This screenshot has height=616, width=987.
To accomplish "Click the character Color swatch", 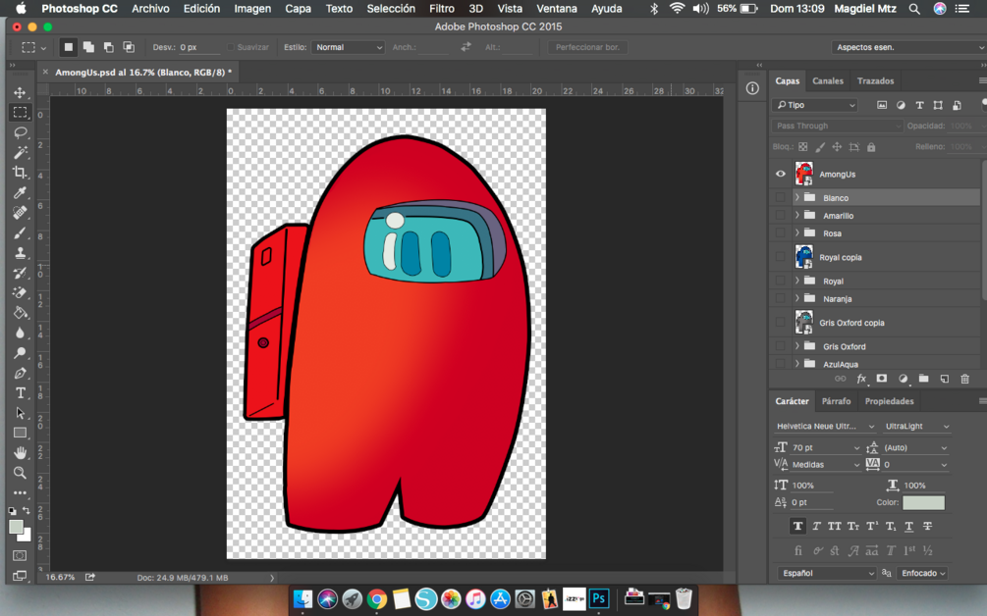I will pyautogui.click(x=923, y=502).
